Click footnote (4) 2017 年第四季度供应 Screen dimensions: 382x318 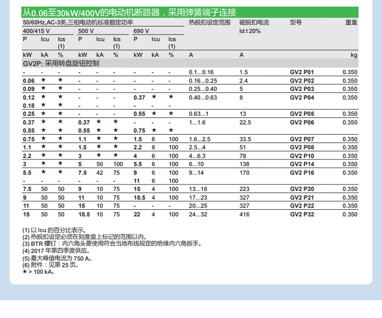56,251
